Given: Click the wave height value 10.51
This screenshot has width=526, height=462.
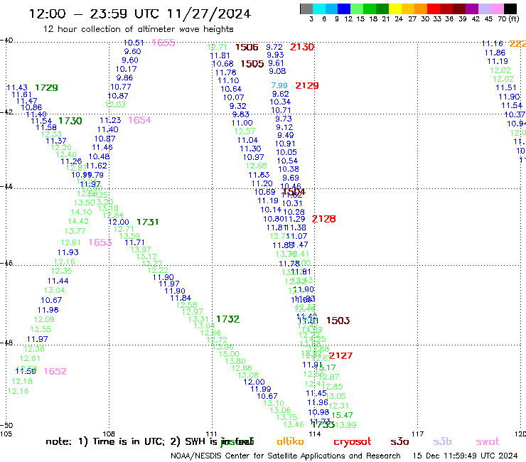Looking at the screenshot, I should (x=134, y=43).
